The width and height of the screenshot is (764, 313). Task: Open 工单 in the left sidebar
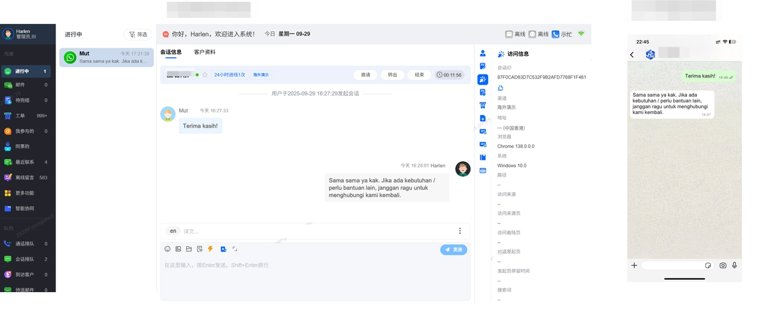point(20,116)
